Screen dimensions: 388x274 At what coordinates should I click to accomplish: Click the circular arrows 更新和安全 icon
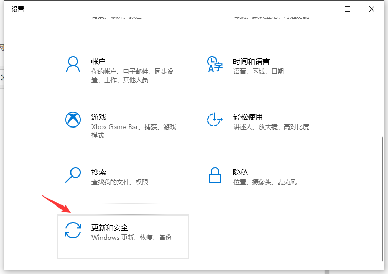[73, 230]
